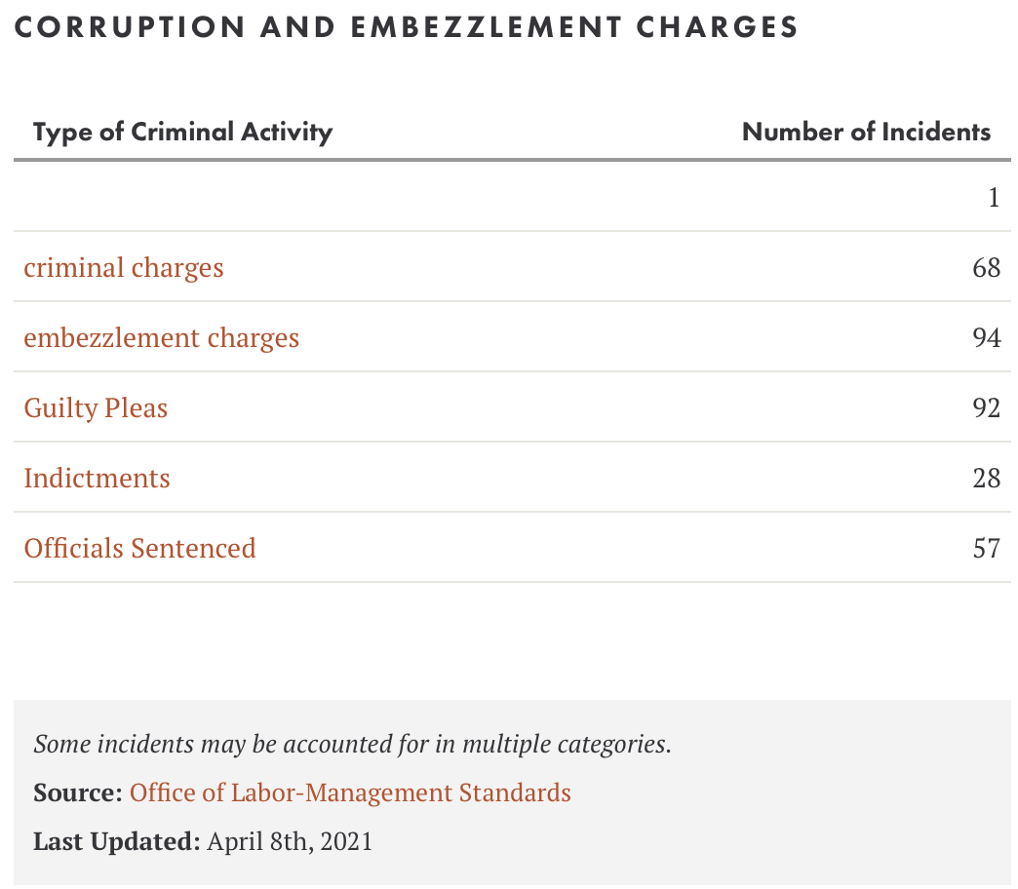Click the Last Updated April 8th, 2021 text
1018x889 pixels.
click(x=203, y=841)
